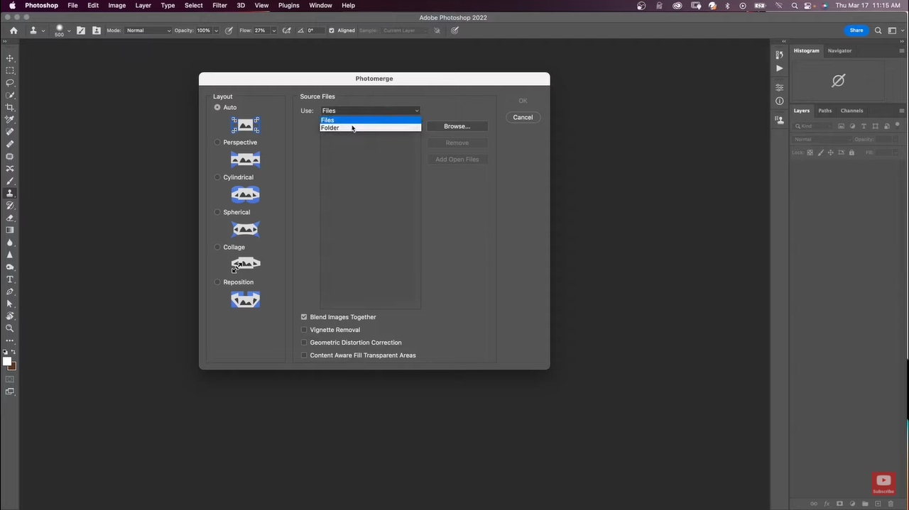Image resolution: width=909 pixels, height=510 pixels.
Task: Enable Geometric Distortion Correction checkbox
Action: [x=304, y=343]
